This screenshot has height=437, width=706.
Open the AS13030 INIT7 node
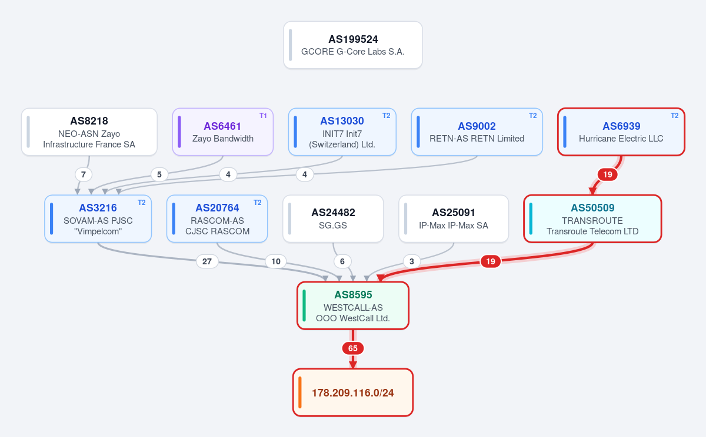coord(342,132)
